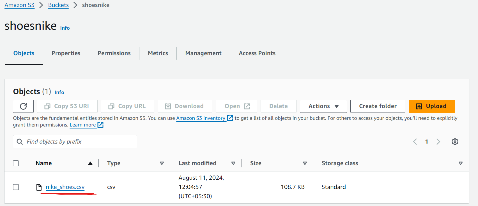The image size is (478, 206).
Task: Open the Learn more link
Action: [x=83, y=125]
